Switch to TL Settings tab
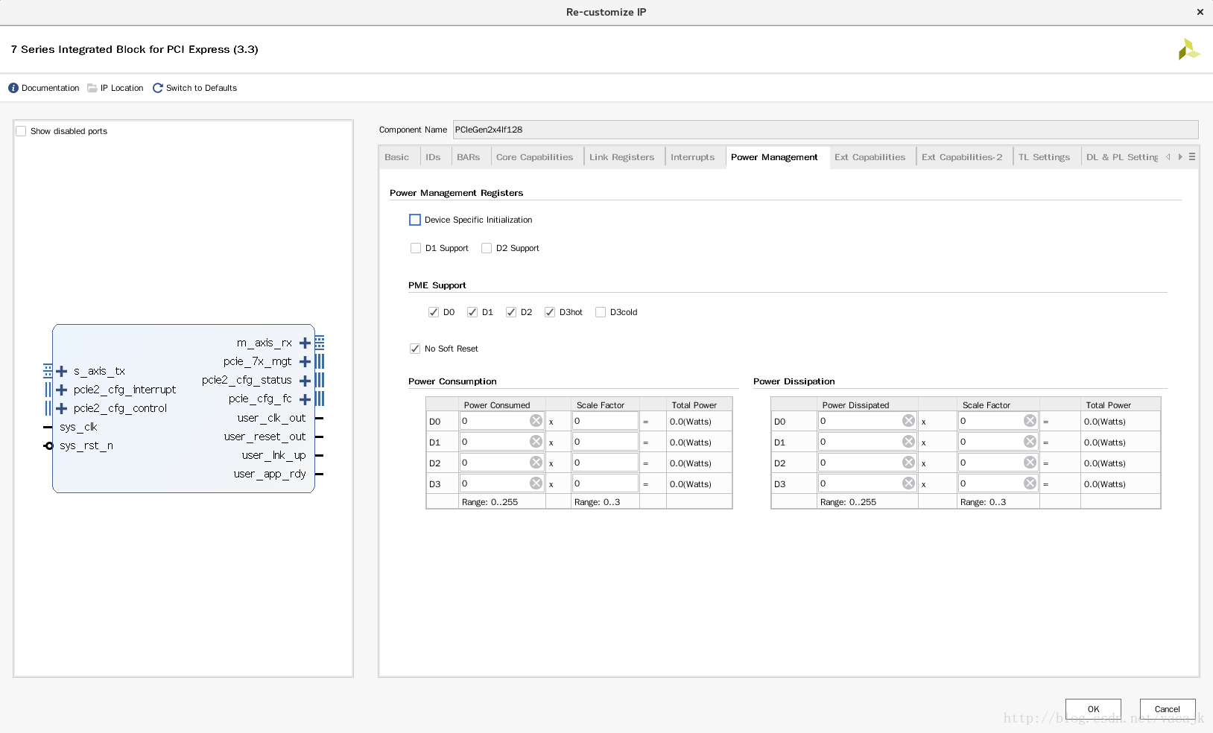Image resolution: width=1213 pixels, height=733 pixels. [1045, 157]
